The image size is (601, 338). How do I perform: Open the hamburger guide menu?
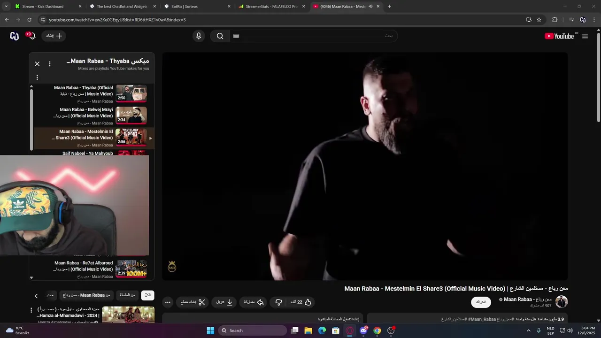pos(585,36)
